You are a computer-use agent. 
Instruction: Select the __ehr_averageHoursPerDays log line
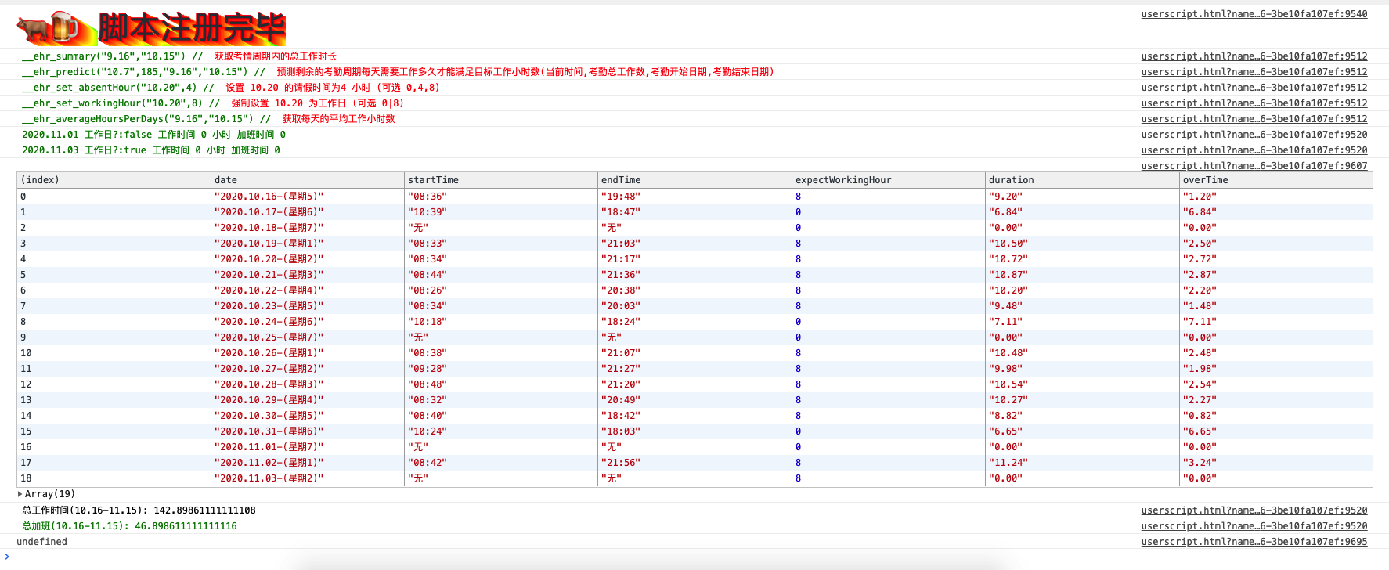[x=208, y=119]
